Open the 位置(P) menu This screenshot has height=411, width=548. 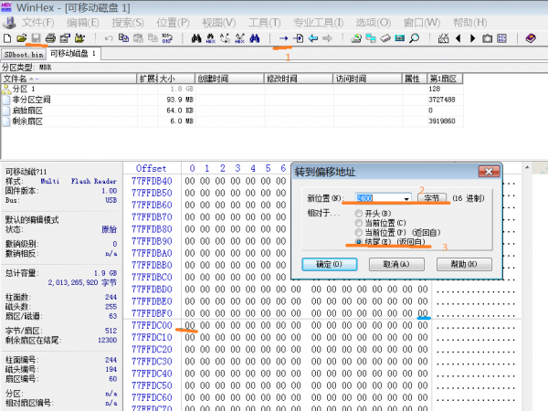(x=173, y=21)
